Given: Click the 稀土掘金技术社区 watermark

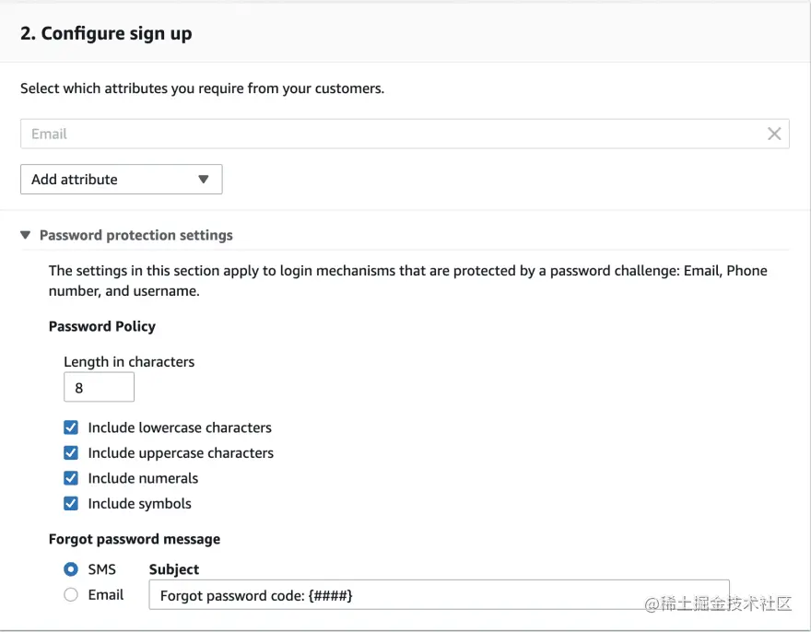Looking at the screenshot, I should point(717,604).
